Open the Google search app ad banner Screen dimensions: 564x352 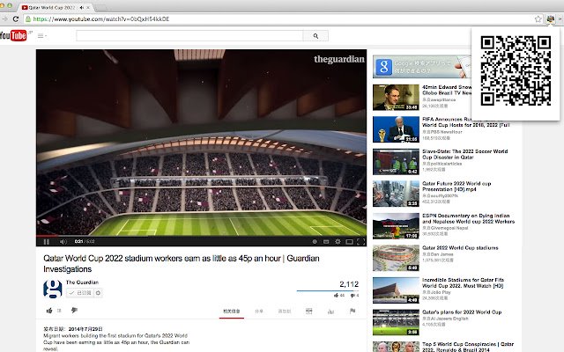click(x=422, y=67)
